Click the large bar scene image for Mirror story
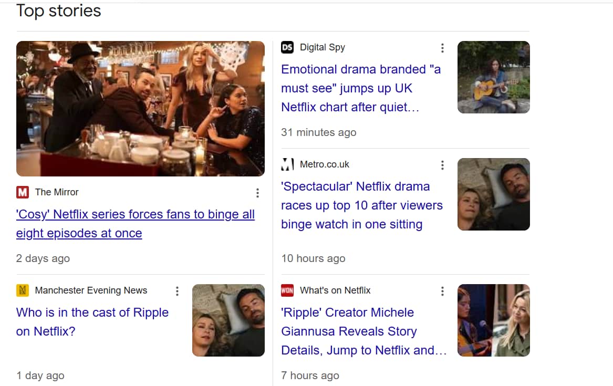The image size is (613, 386). [140, 109]
